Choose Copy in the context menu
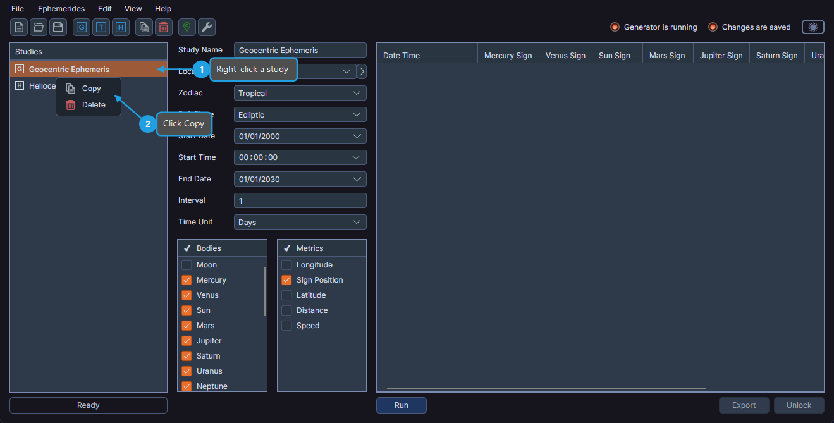This screenshot has height=423, width=834. coord(92,88)
